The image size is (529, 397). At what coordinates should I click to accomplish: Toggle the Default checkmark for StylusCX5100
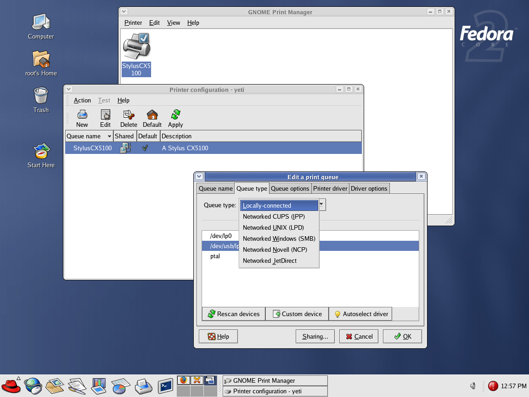point(145,148)
